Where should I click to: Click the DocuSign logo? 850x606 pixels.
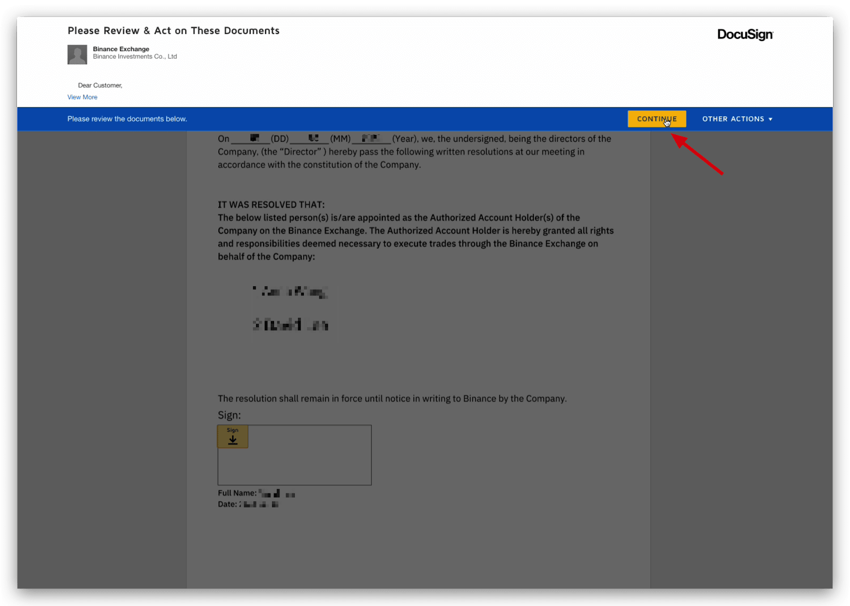(x=745, y=35)
